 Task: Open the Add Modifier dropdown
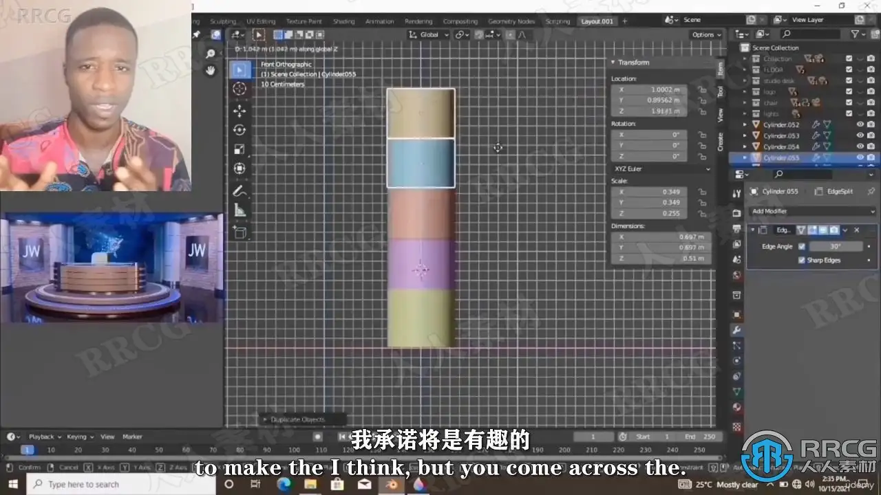tap(812, 211)
